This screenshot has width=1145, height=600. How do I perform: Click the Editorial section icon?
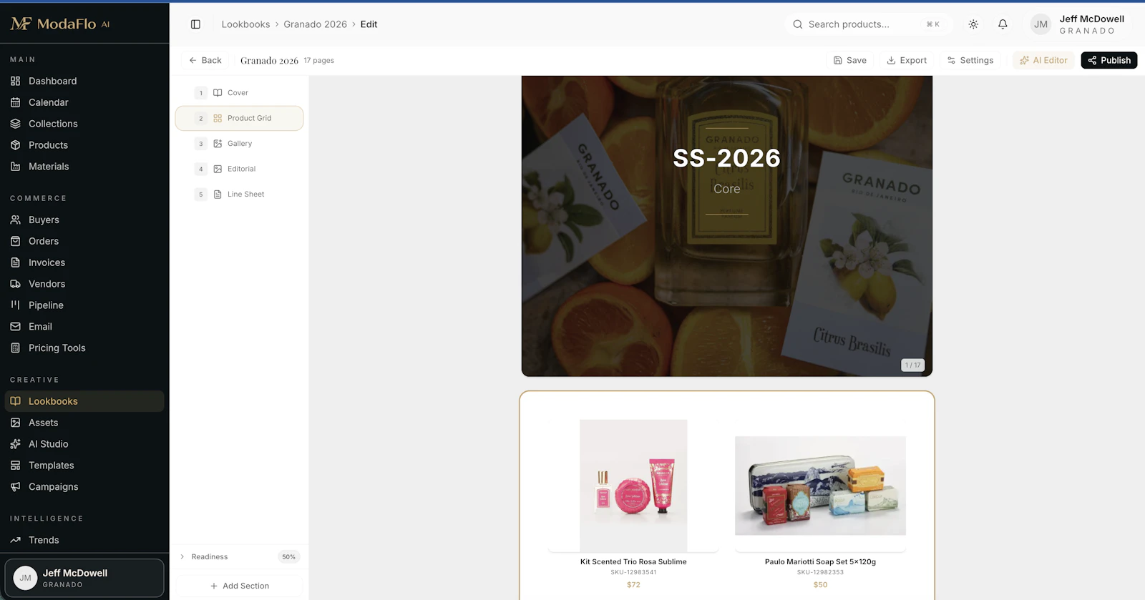218,169
